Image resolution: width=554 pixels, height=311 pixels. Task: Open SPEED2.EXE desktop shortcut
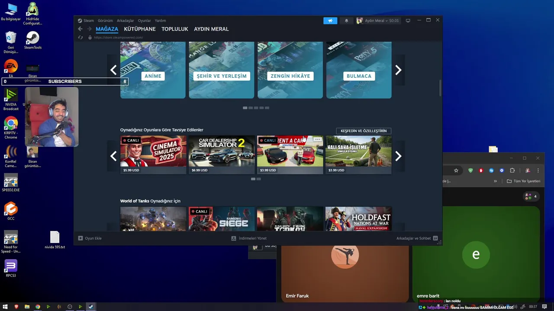point(11,183)
